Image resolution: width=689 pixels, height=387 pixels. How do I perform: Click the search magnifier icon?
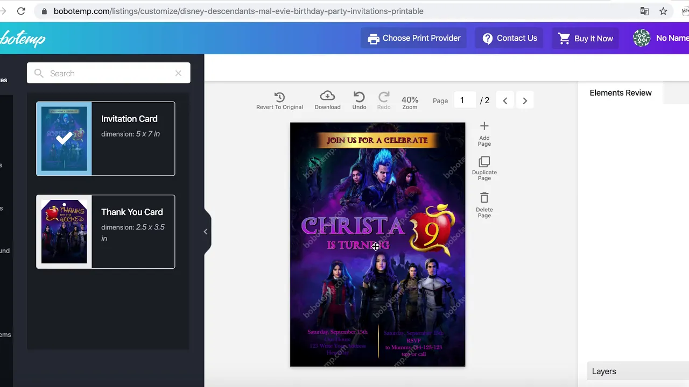point(39,73)
